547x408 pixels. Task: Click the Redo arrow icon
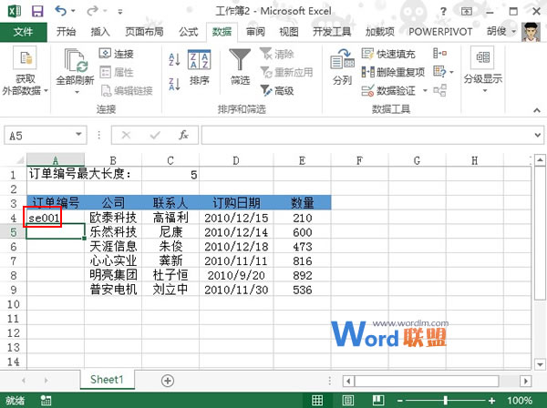pyautogui.click(x=92, y=11)
